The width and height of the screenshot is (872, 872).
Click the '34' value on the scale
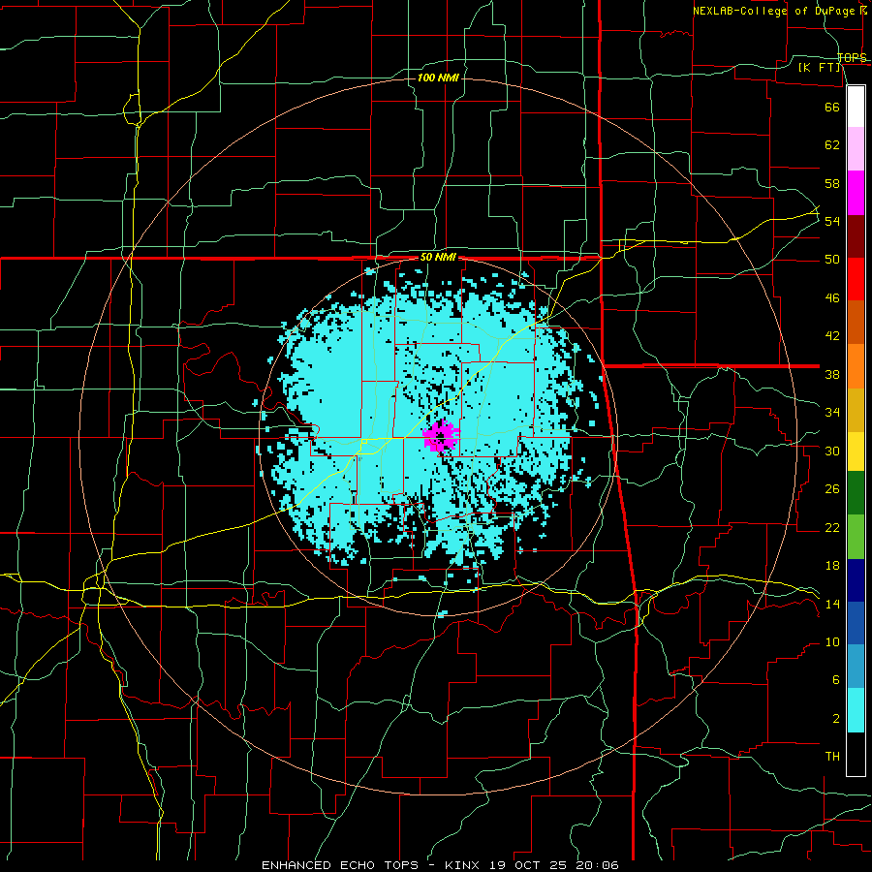832,413
